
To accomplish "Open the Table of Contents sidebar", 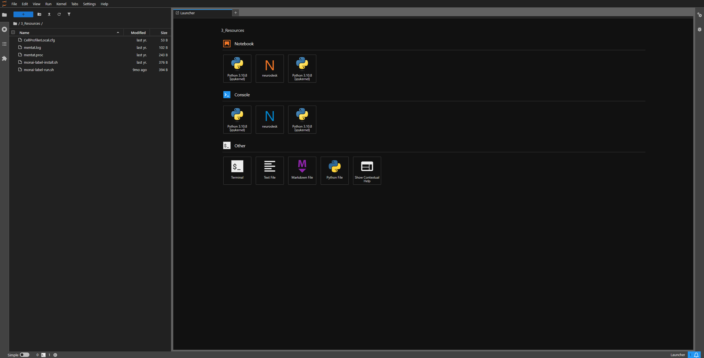I will [x=4, y=44].
